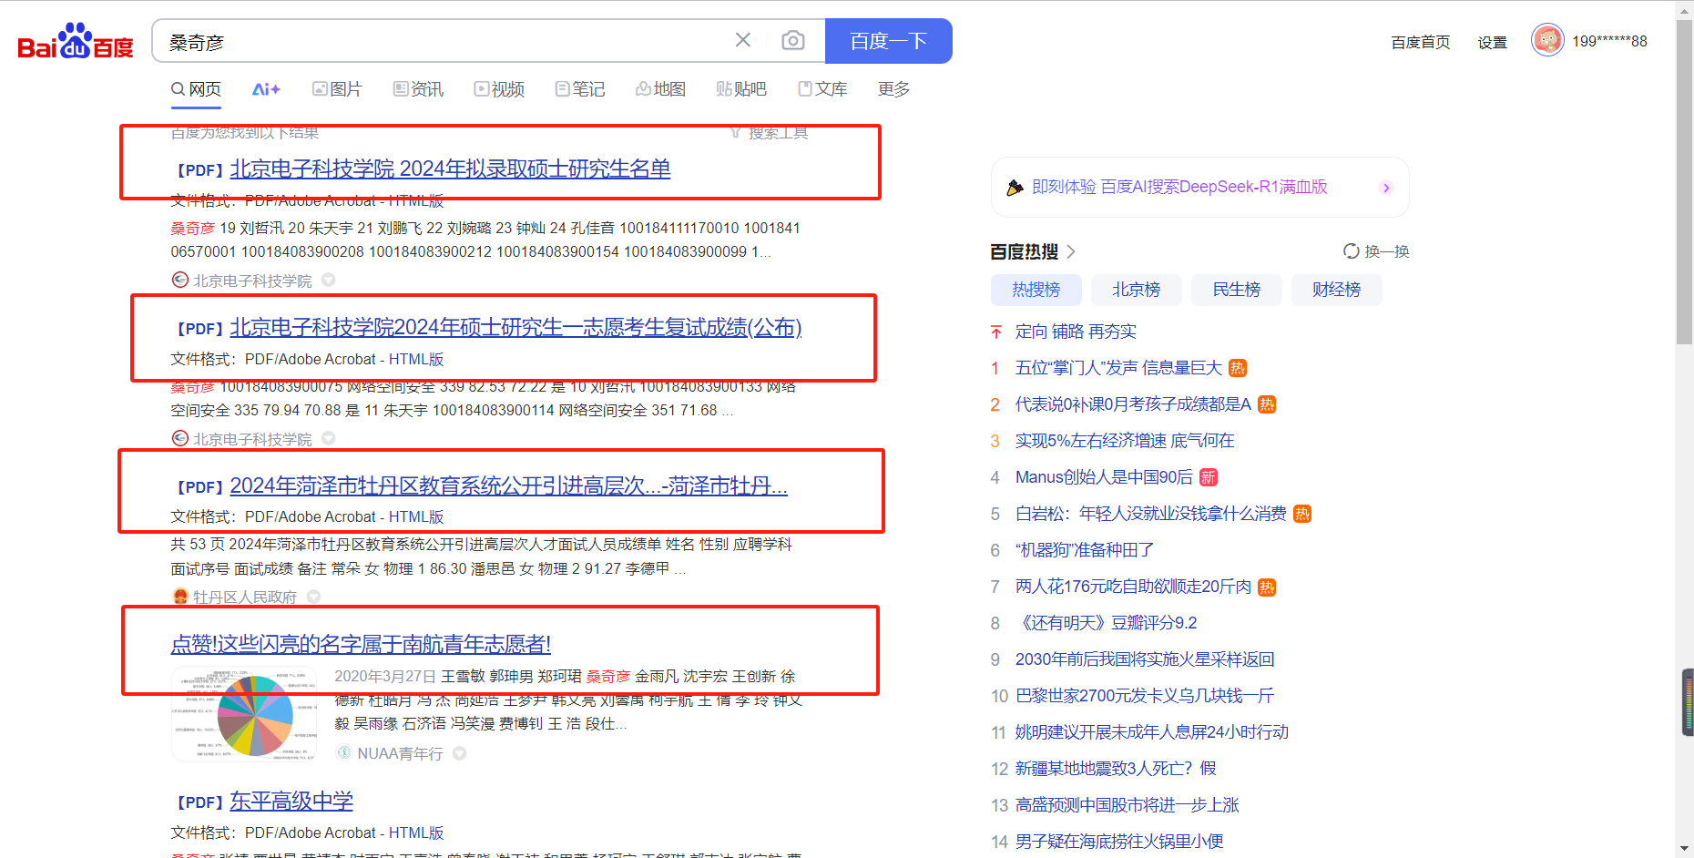
Task: Click the 百度一下 search button
Action: pyautogui.click(x=889, y=41)
